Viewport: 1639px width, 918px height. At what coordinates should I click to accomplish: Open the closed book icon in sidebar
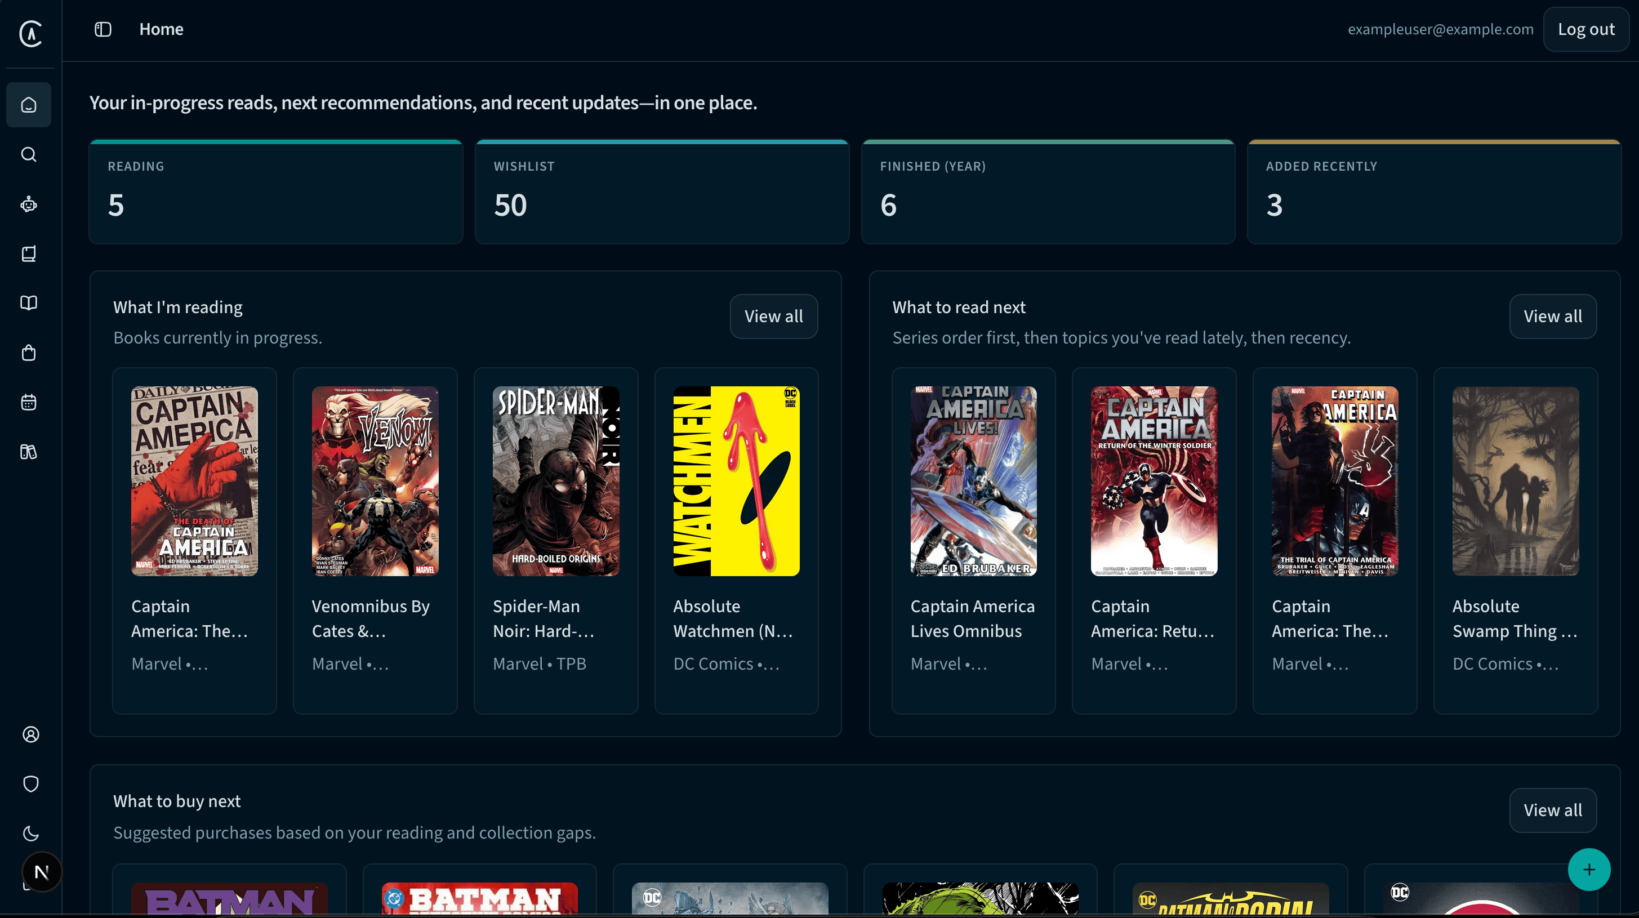[29, 254]
